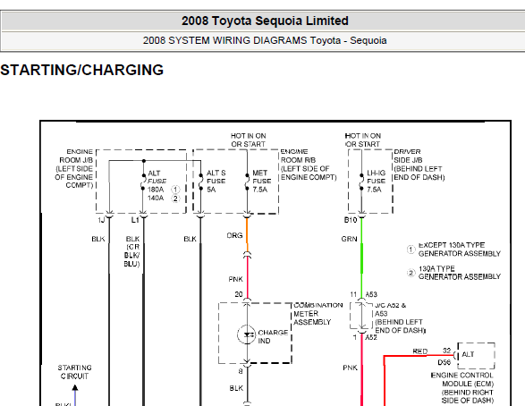
Task: Click the "11 A53" connector pin label
Action: pyautogui.click(x=364, y=294)
